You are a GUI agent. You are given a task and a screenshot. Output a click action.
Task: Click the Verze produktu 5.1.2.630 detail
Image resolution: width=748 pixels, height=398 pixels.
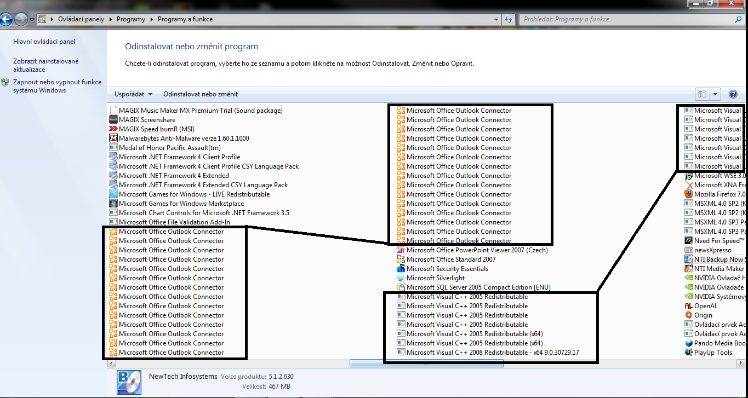(x=257, y=377)
